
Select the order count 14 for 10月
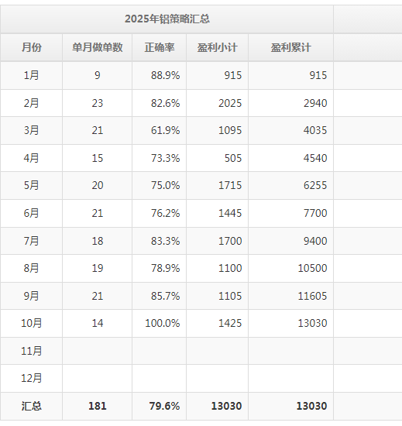coord(98,323)
